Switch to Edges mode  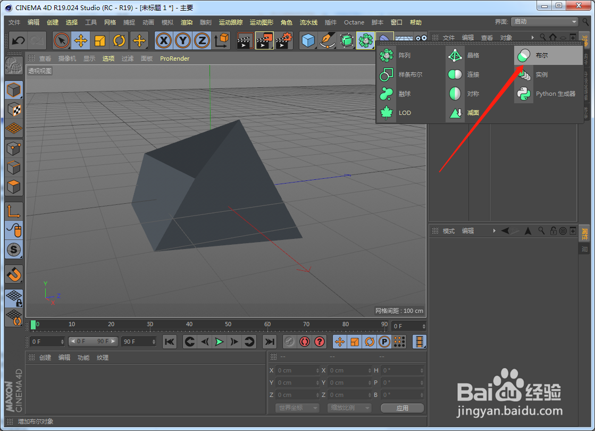(x=14, y=168)
